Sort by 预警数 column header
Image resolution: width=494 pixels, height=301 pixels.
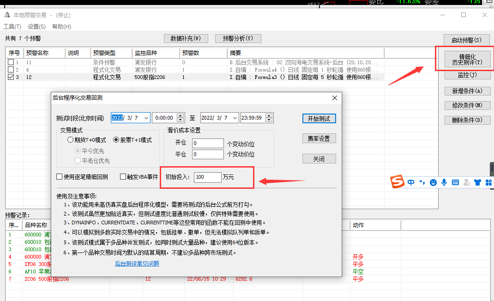[204, 53]
